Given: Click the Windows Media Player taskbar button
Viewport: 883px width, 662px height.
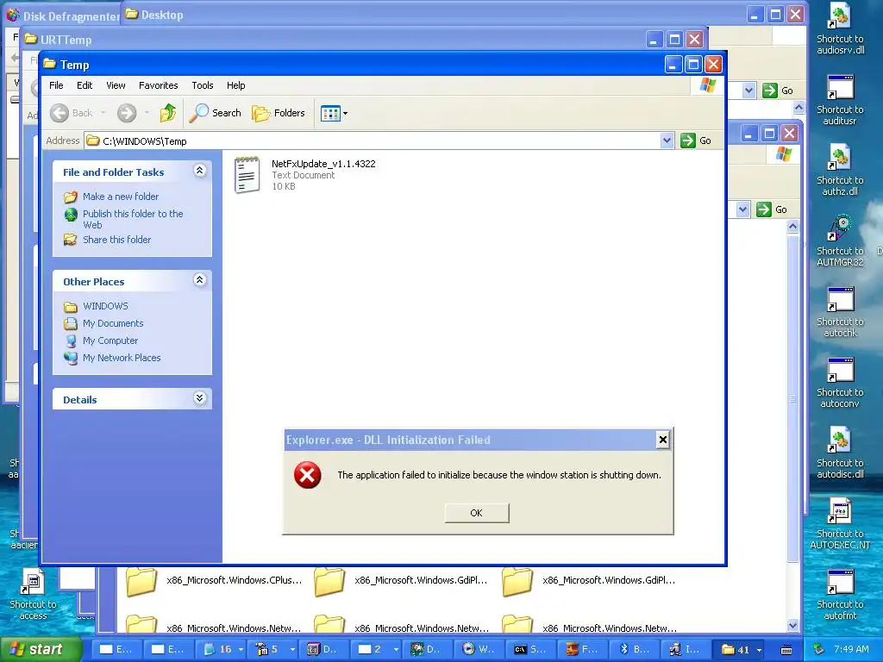Looking at the screenshot, I should coord(479,650).
